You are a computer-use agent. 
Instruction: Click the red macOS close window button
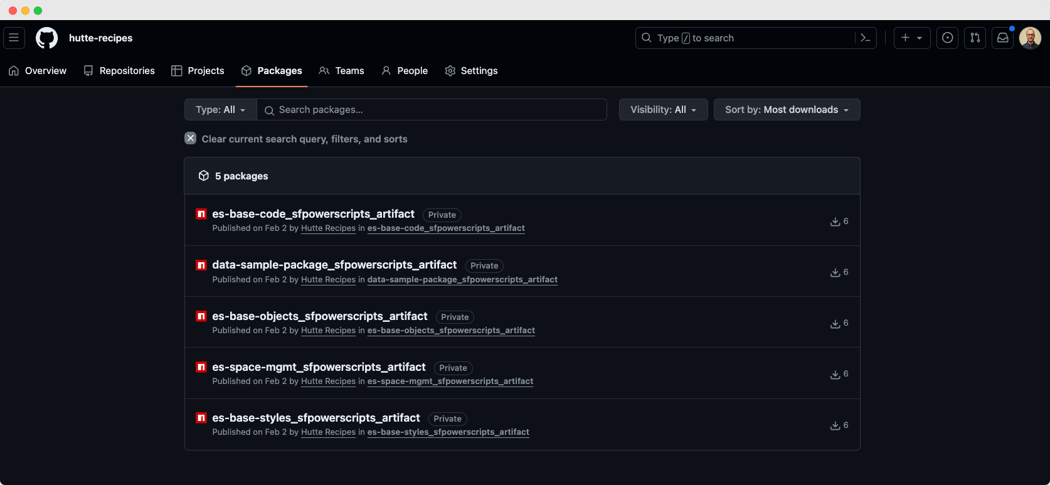point(13,11)
